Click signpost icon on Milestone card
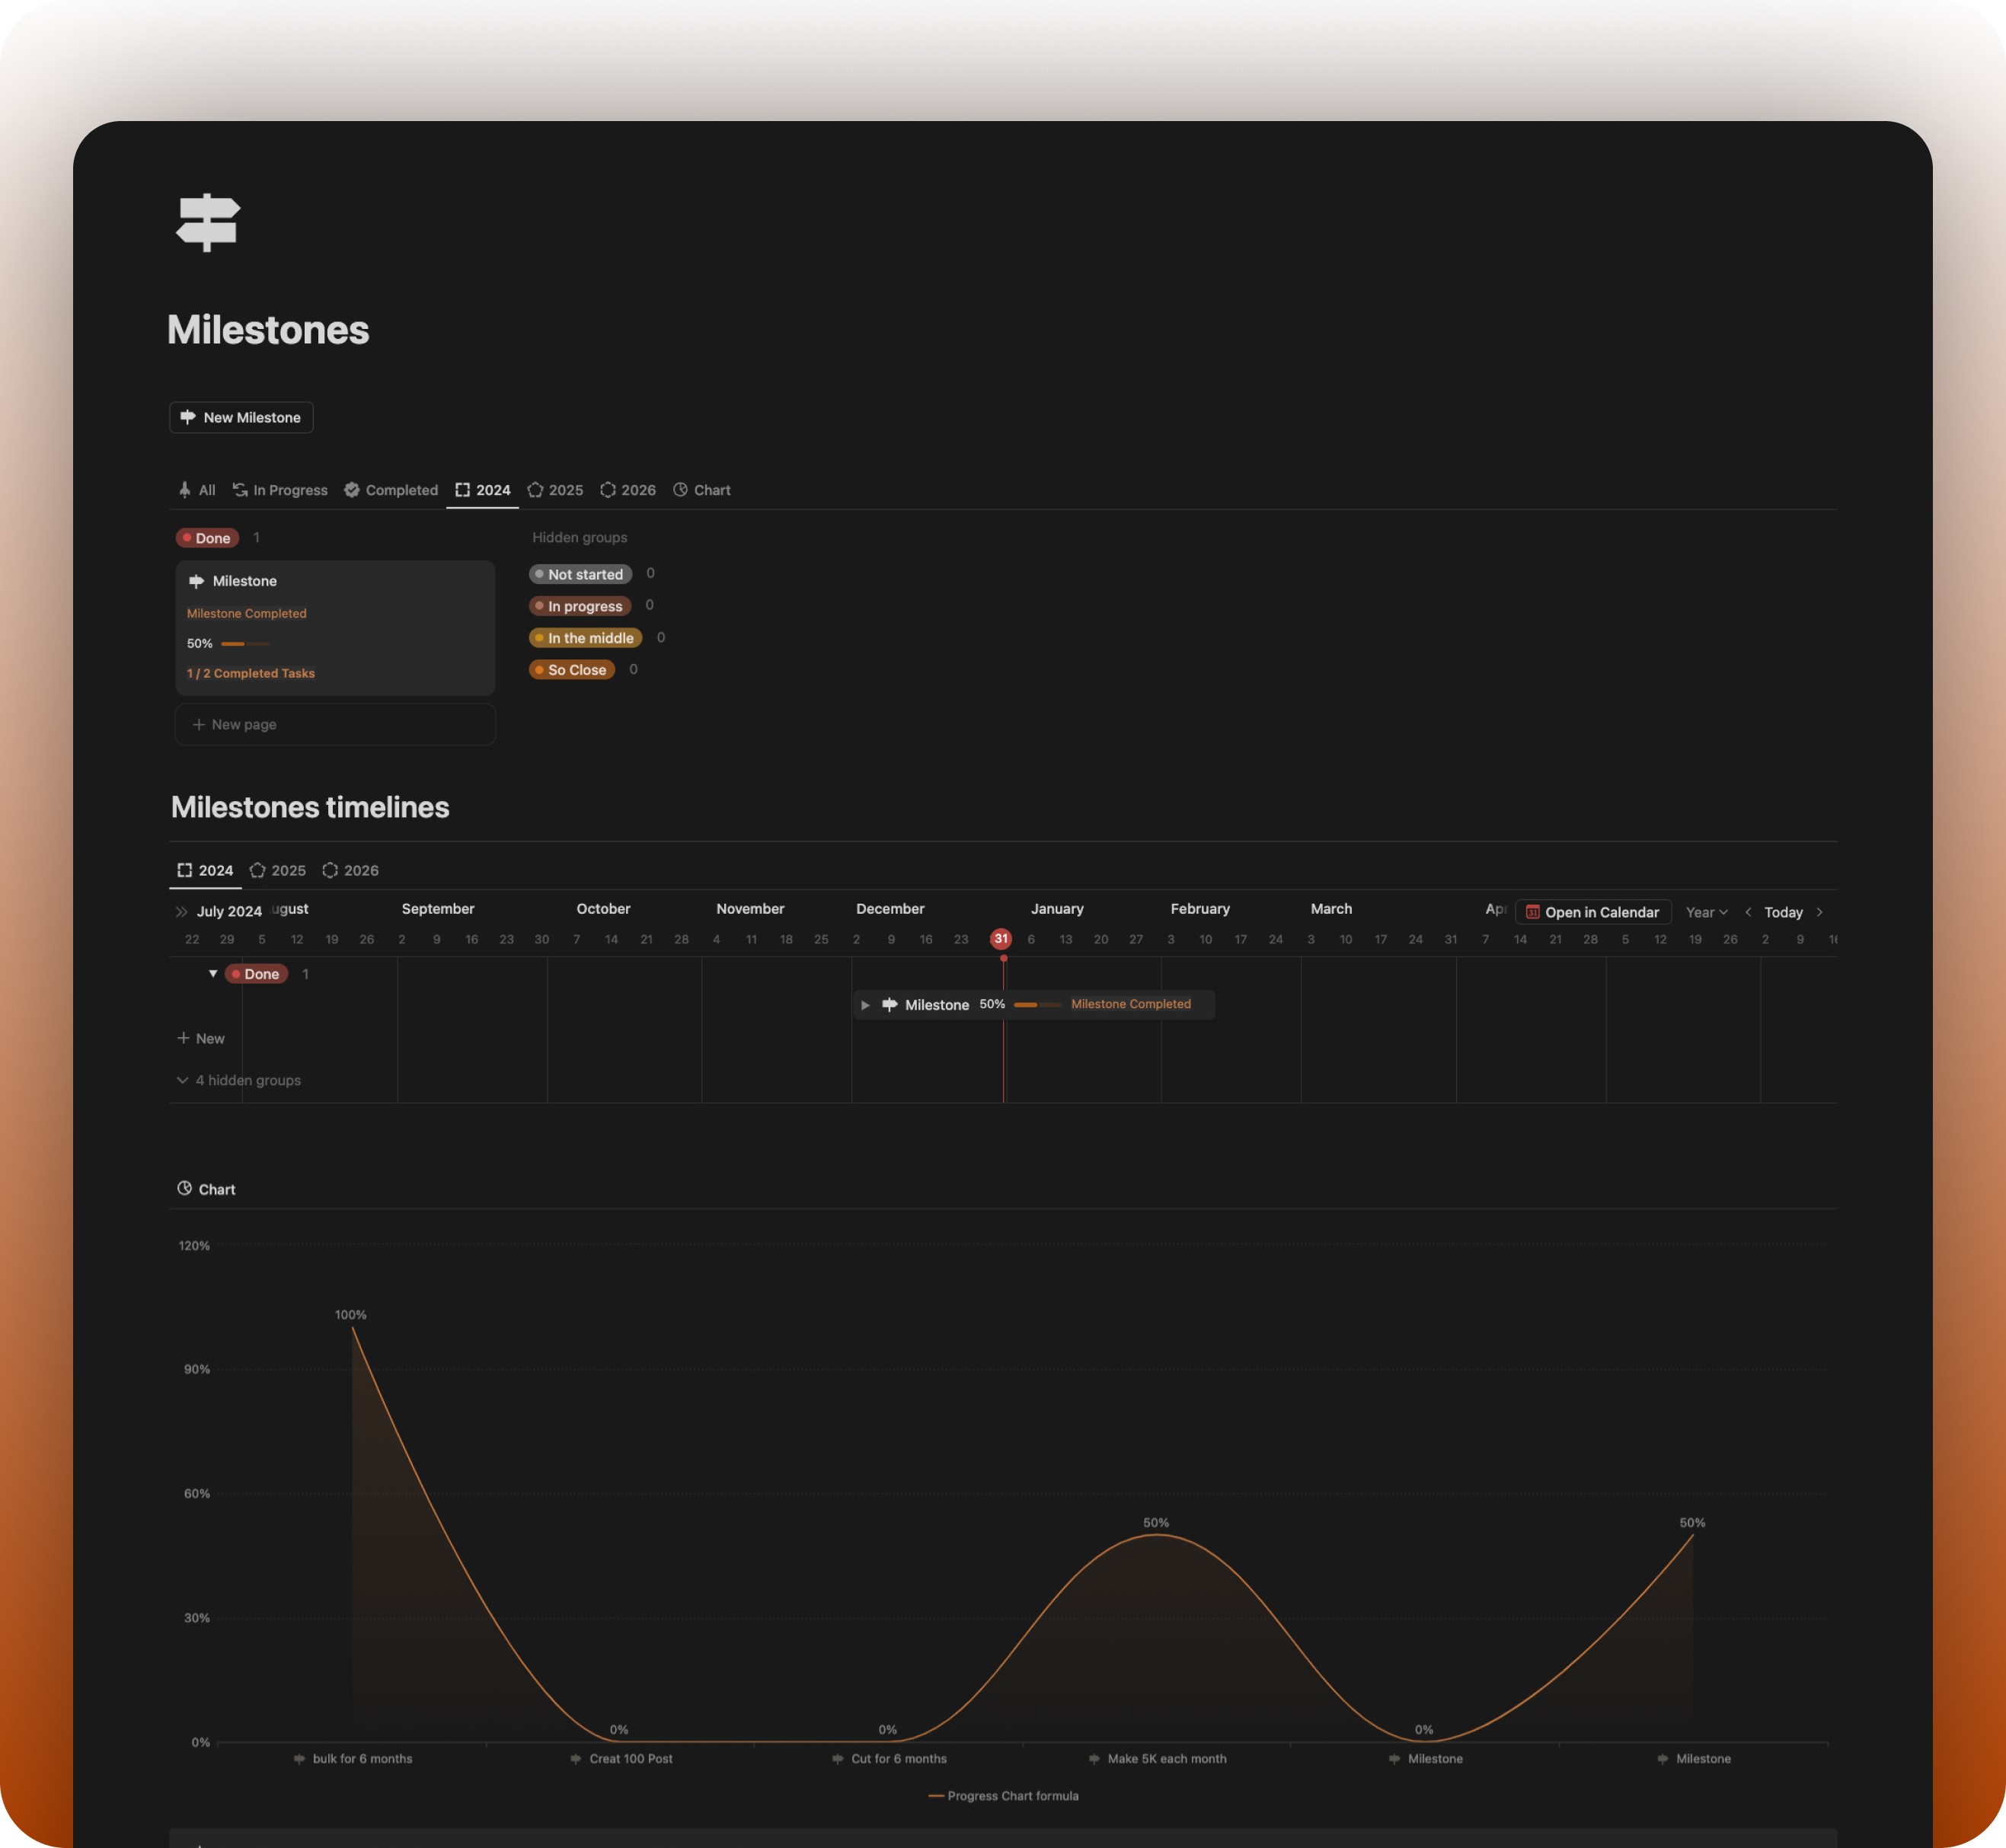The width and height of the screenshot is (2006, 1848). point(196,581)
